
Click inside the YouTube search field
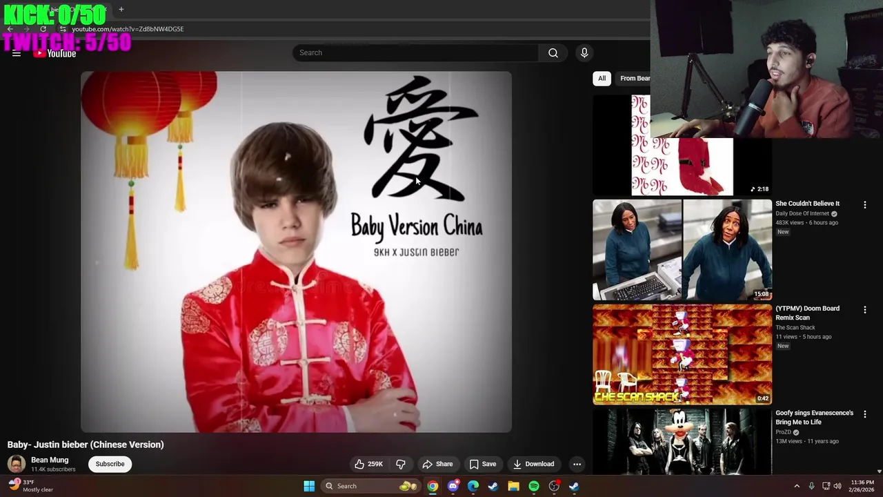(x=415, y=53)
